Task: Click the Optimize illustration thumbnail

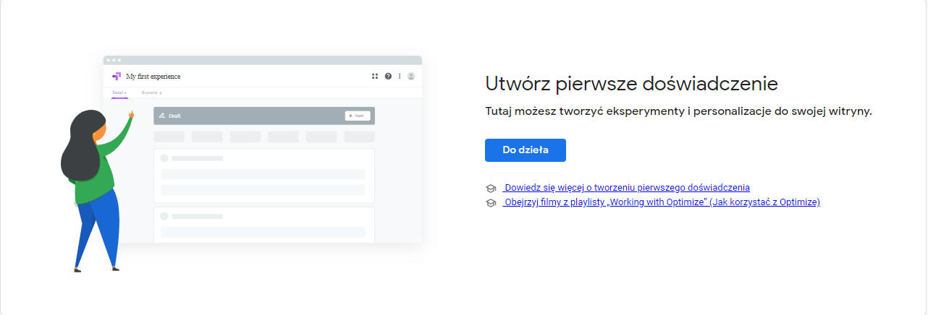Action: (242, 163)
